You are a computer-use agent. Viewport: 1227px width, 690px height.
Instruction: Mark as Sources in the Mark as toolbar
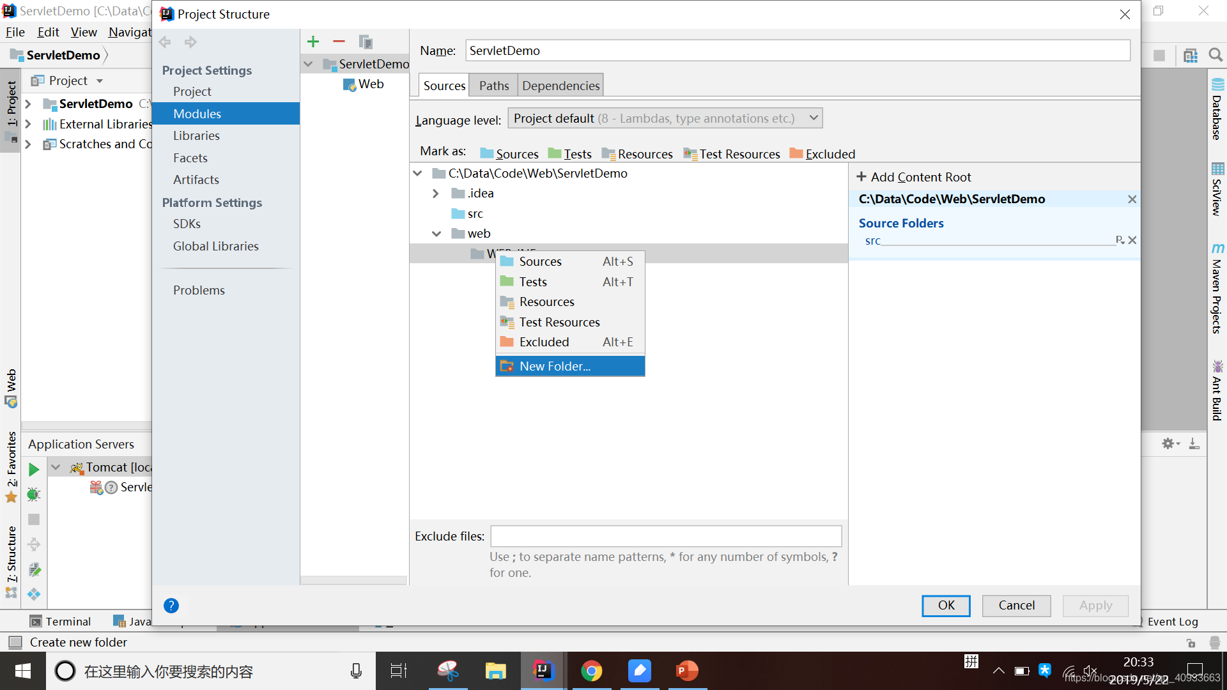click(x=509, y=154)
